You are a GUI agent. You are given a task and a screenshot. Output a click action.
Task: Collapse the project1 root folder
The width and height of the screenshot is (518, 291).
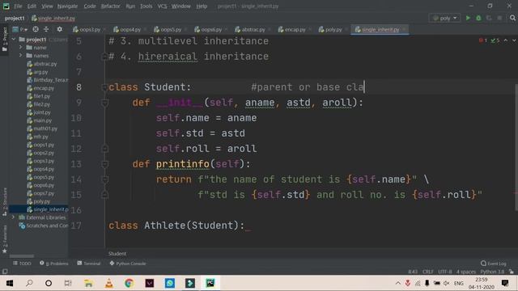14,40
